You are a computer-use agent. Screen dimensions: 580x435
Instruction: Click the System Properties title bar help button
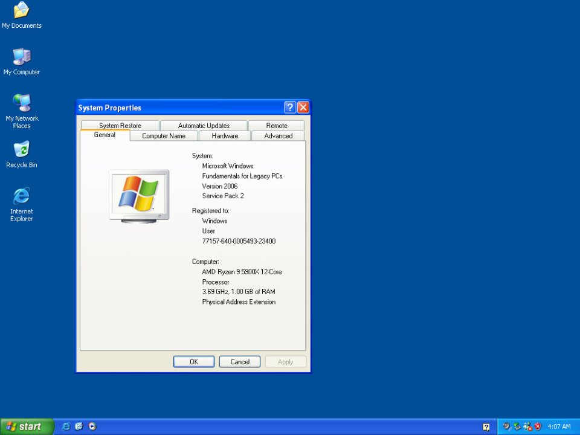pos(290,108)
